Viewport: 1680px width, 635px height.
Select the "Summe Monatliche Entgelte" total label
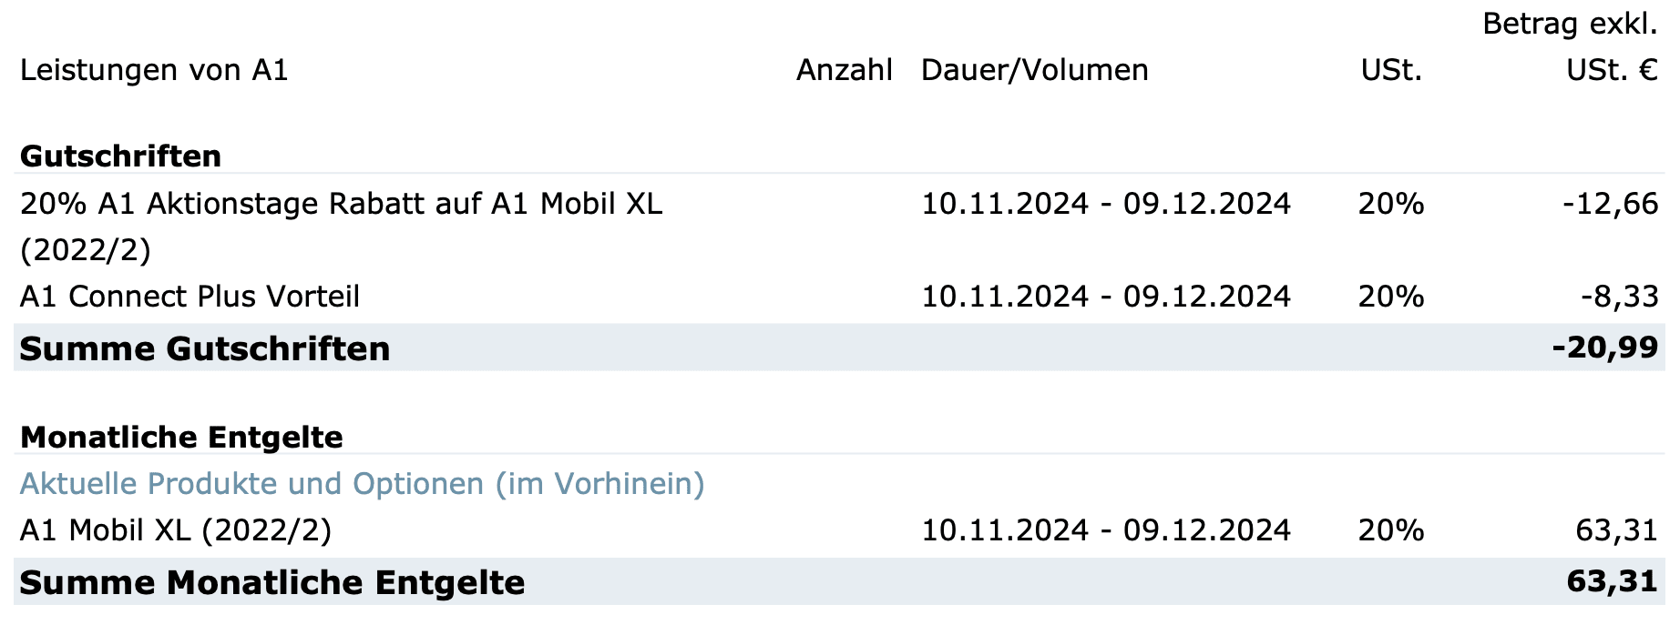click(x=272, y=583)
